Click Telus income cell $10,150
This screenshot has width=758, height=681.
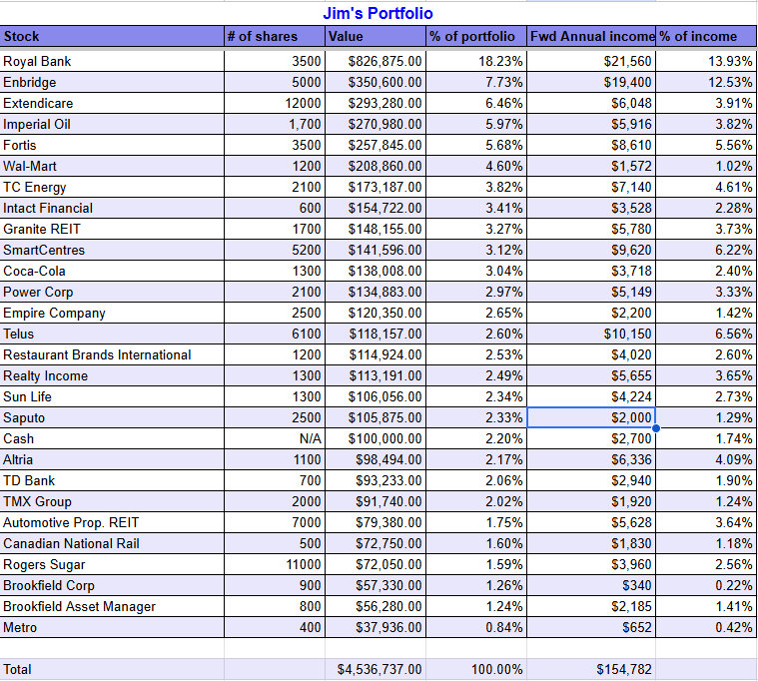[591, 334]
